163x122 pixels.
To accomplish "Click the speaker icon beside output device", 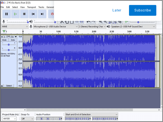I will coord(108,27).
